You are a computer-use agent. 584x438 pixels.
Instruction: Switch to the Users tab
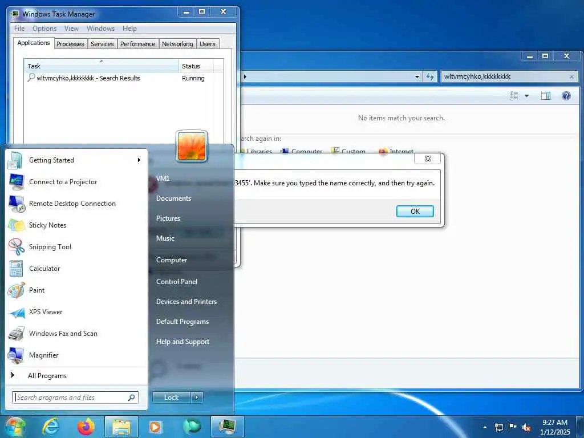click(208, 44)
